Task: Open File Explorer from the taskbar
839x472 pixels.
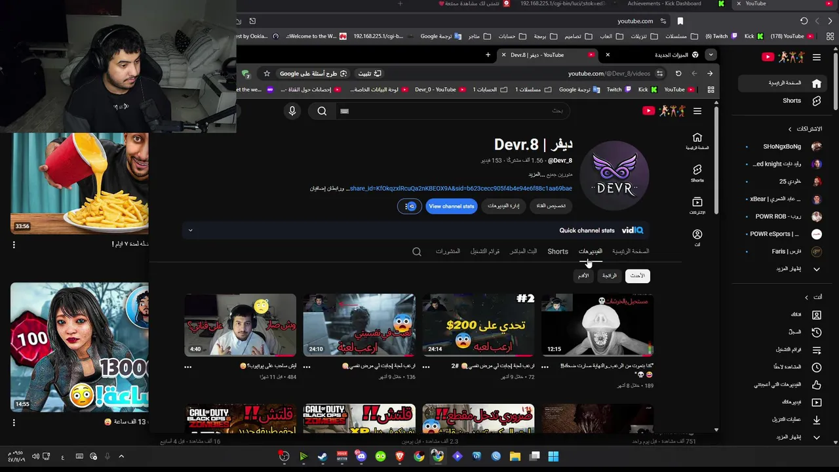Action: (515, 456)
